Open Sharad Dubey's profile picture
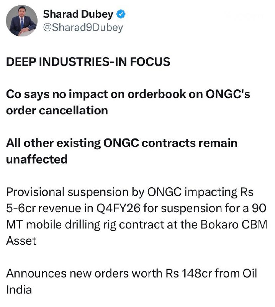Viewport: 275px width, 307px height. pos(22,21)
